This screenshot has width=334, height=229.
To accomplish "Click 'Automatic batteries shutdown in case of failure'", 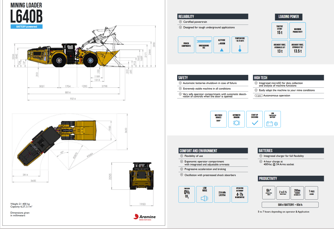I will [210, 83].
